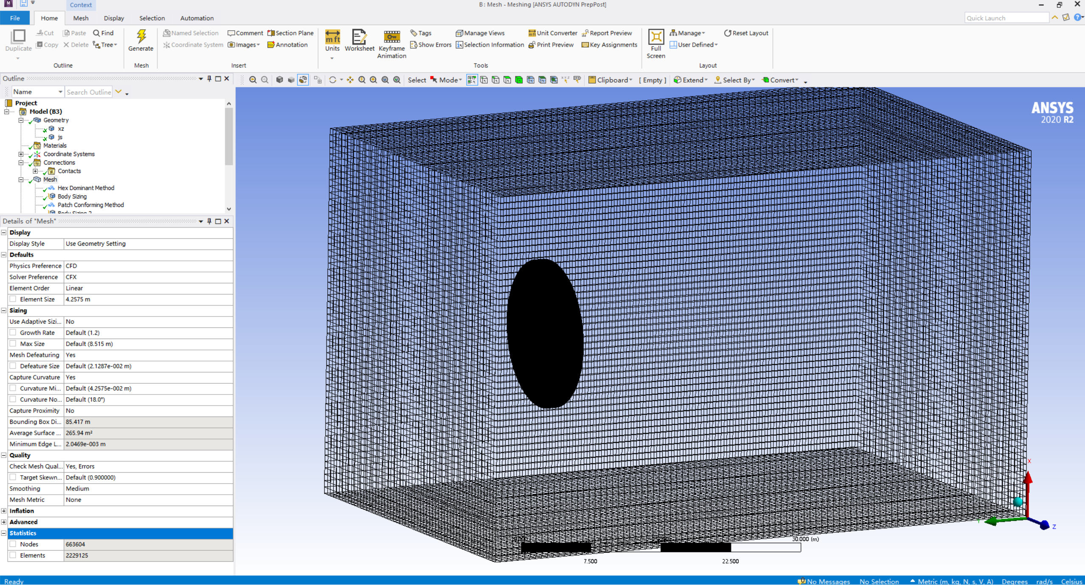The width and height of the screenshot is (1085, 585).
Task: Tick the Curvature Normal Angle checkbox
Action: (13, 399)
